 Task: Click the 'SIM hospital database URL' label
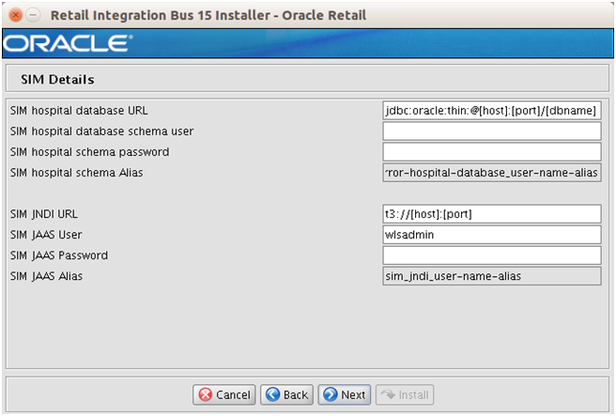79,111
